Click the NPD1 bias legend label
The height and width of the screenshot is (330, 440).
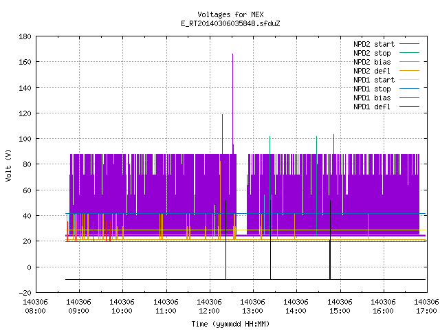pos(372,98)
